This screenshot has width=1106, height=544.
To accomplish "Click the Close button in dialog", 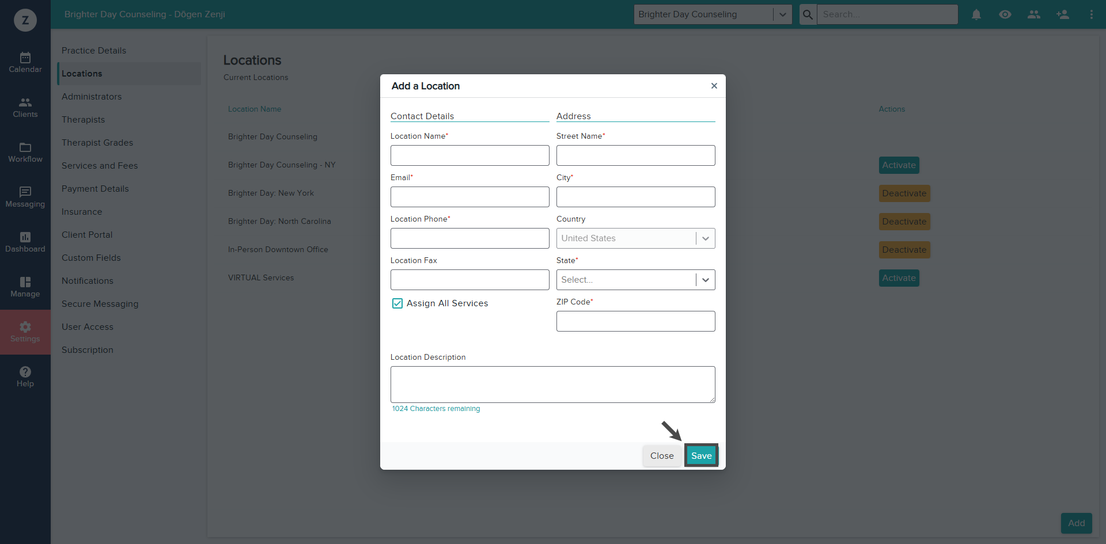I will coord(662,455).
